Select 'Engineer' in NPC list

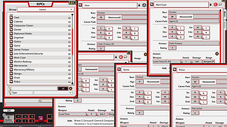click(19, 37)
